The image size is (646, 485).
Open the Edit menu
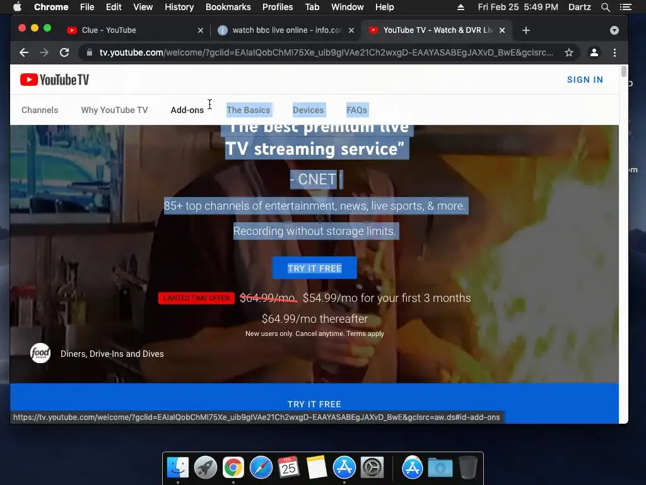[114, 7]
